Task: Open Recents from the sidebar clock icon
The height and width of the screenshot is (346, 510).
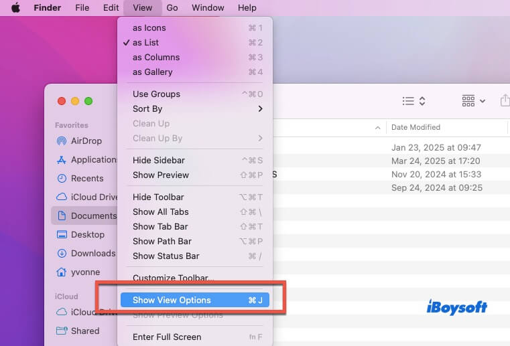Action: pyautogui.click(x=62, y=179)
